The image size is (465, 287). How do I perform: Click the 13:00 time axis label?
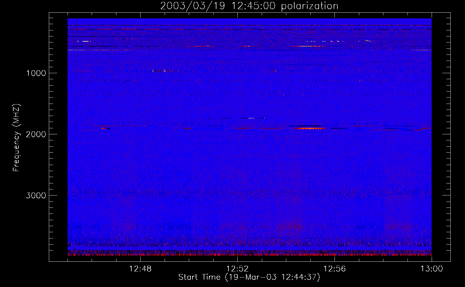[432, 269]
